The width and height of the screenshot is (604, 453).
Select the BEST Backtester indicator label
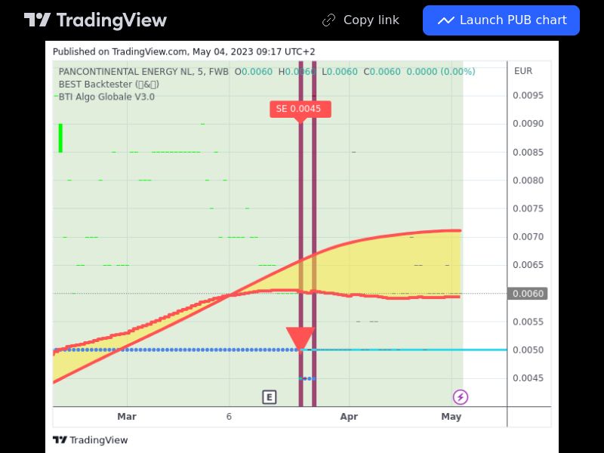point(109,84)
